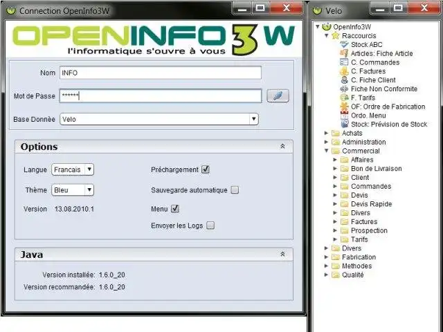Select the Ordo. Menu label
This screenshot has width=443, height=332.
tap(368, 116)
